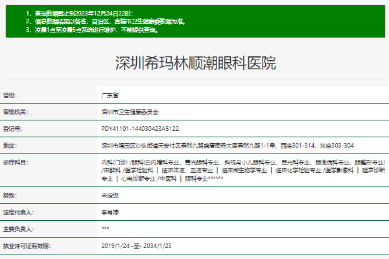The height and width of the screenshot is (259, 389).
Task: Select registration number PDY41101-144030423A5122
Action: click(x=140, y=129)
